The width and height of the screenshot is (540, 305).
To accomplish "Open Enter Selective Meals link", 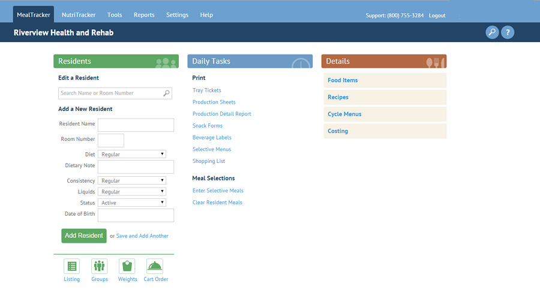I will coord(218,191).
